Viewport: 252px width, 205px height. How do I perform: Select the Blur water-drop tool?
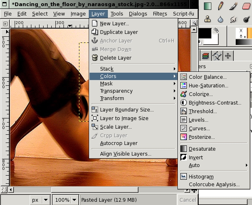coord(221,19)
